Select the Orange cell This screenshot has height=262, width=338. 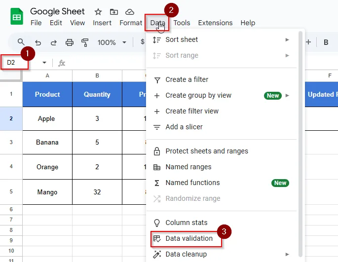point(47,167)
